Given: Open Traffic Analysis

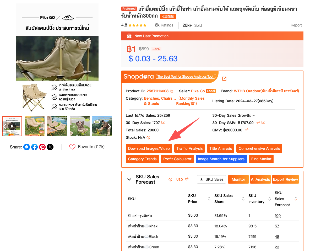Looking at the screenshot, I should (x=189, y=148).
